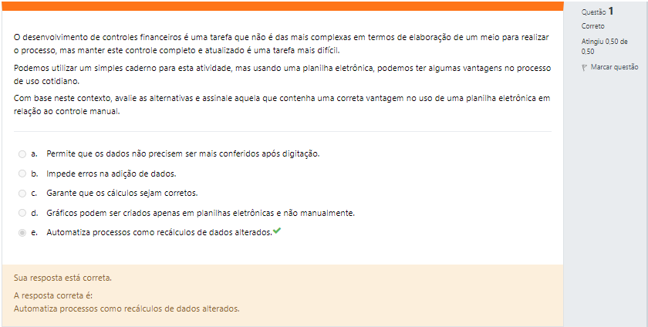This screenshot has height=327, width=648.
Task: Click the flag icon beside Marcar questão
Action: pos(585,67)
